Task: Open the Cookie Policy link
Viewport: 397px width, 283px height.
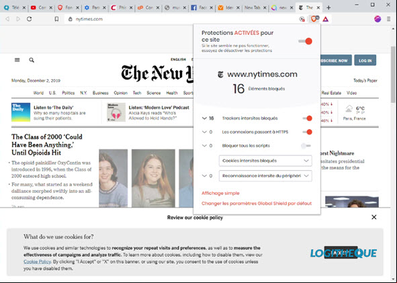Action: (37, 261)
